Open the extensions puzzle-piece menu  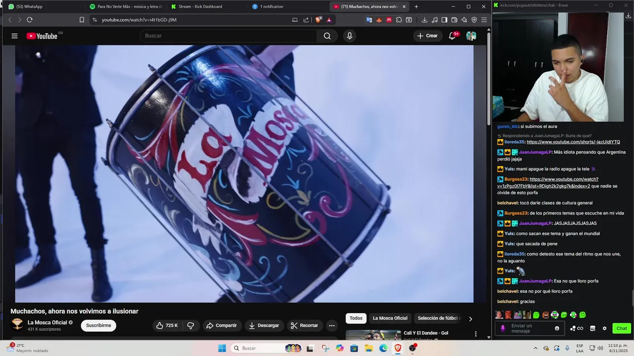click(x=399, y=20)
